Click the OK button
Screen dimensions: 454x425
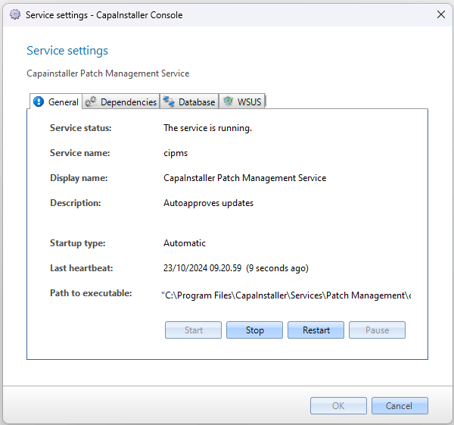338,405
